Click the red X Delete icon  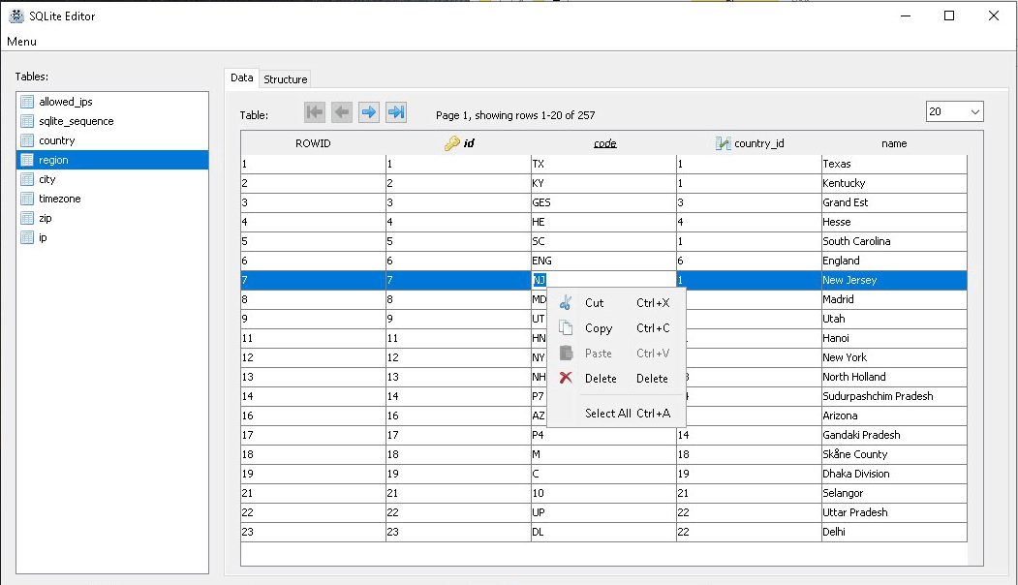[x=566, y=379]
